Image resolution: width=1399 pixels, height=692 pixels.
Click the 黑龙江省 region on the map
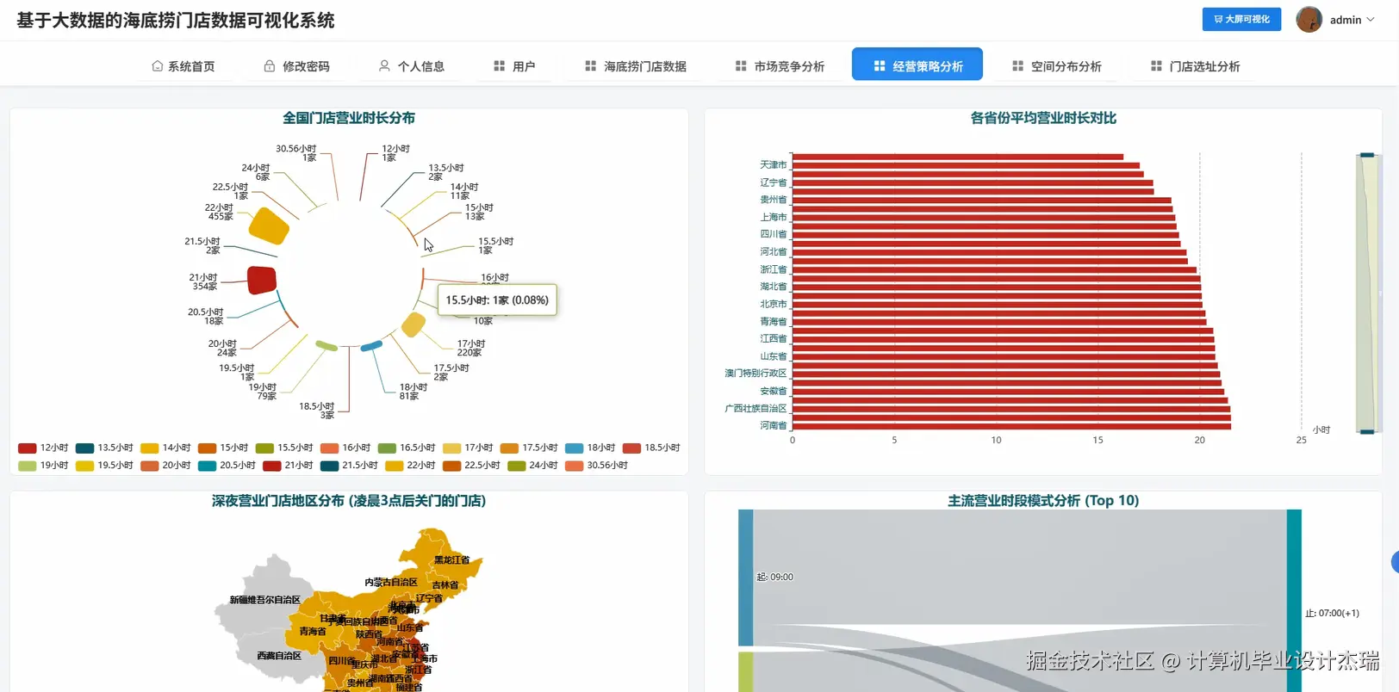point(451,560)
